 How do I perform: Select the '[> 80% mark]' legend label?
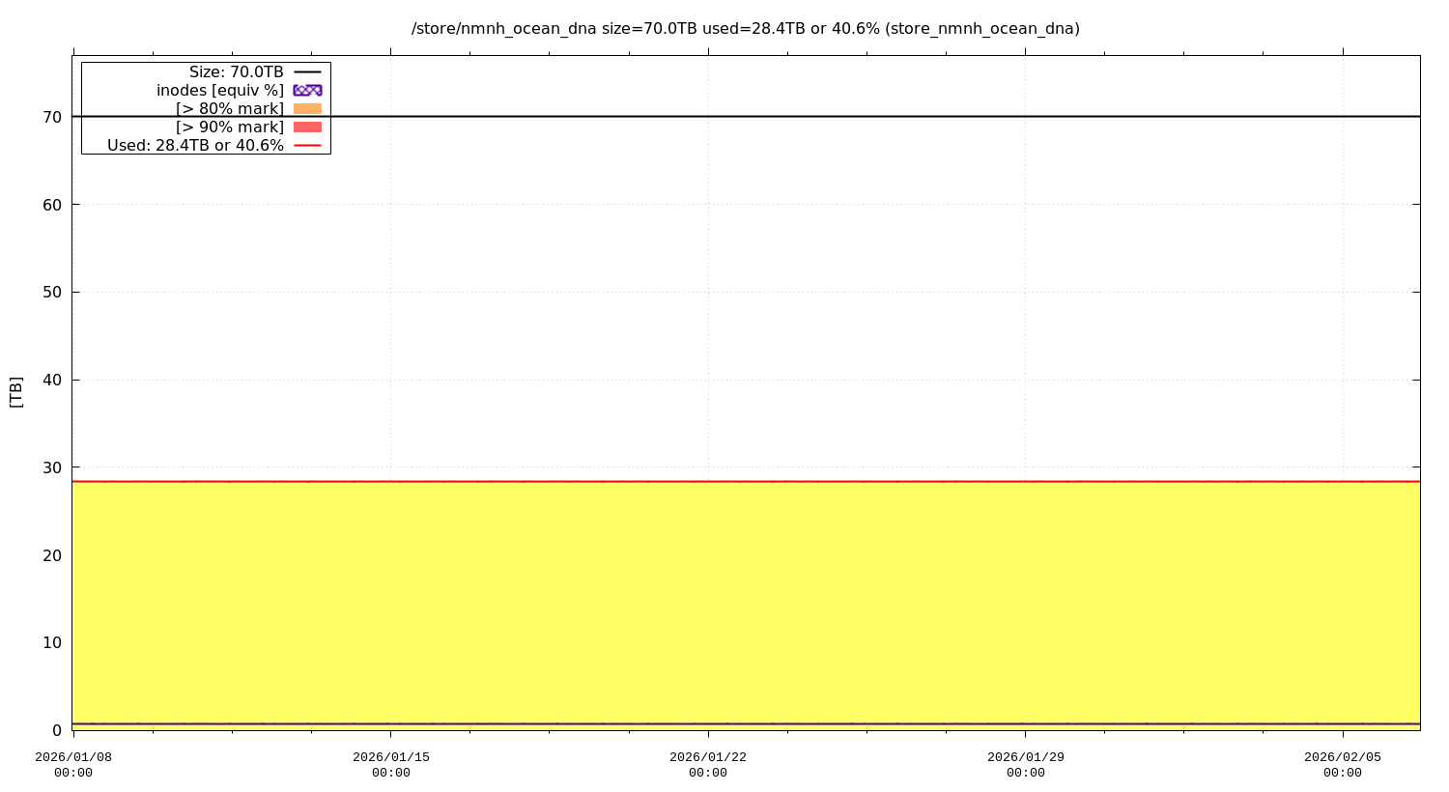click(230, 109)
